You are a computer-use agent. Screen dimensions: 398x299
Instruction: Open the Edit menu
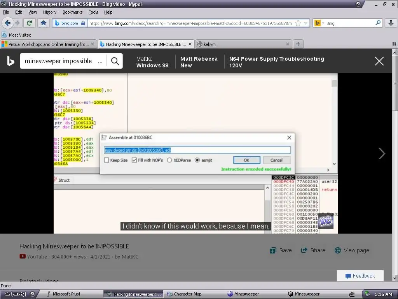[x=19, y=12]
